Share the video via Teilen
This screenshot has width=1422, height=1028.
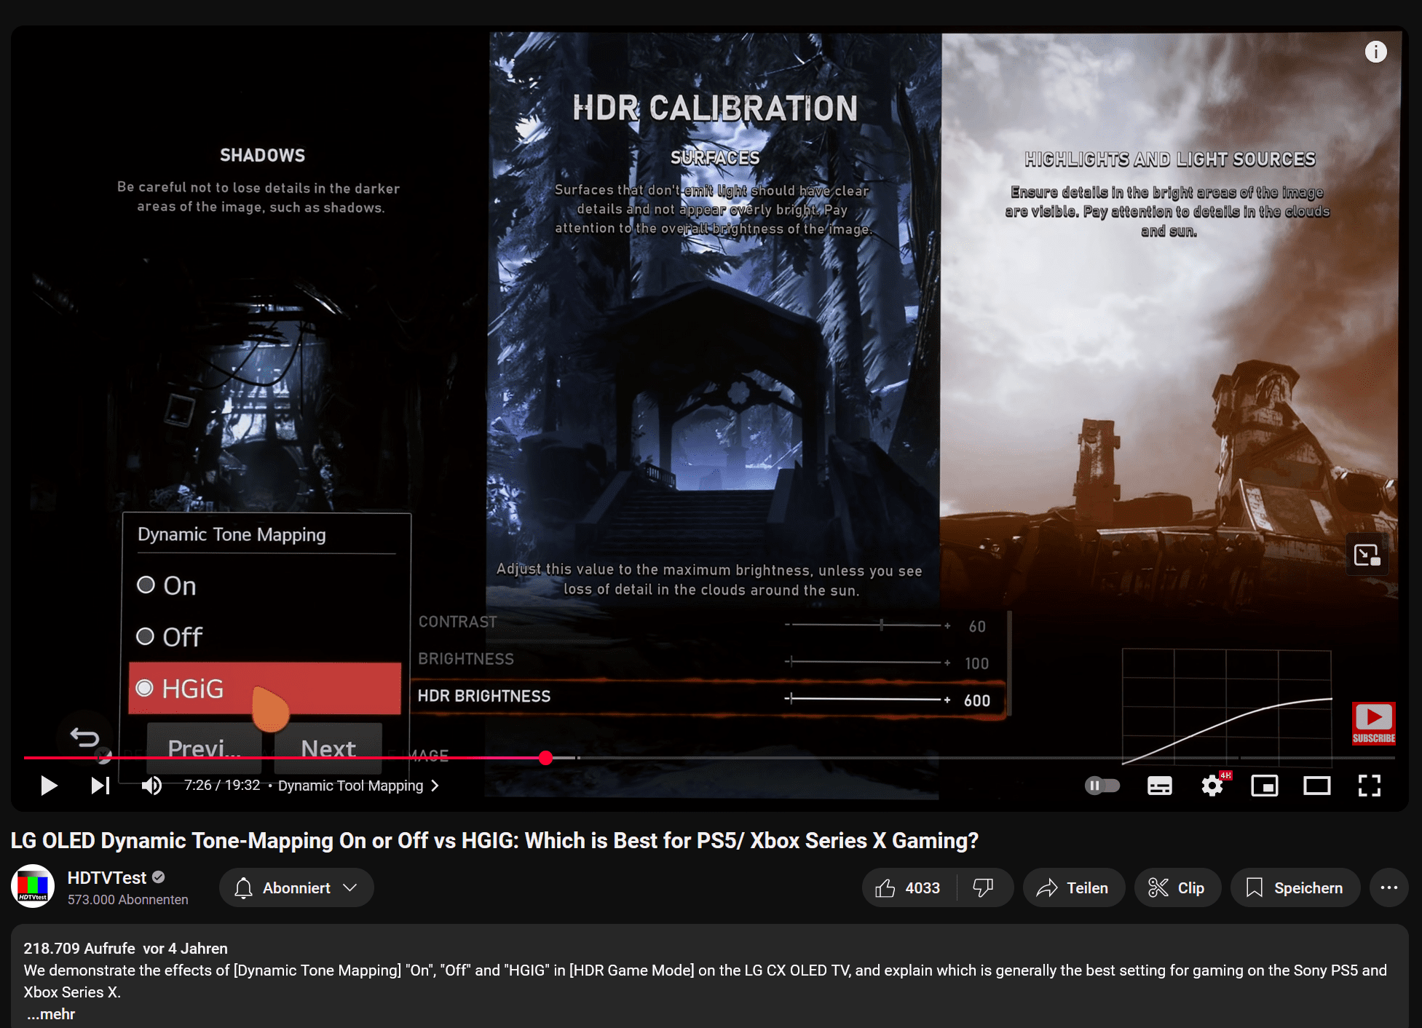pos(1074,887)
